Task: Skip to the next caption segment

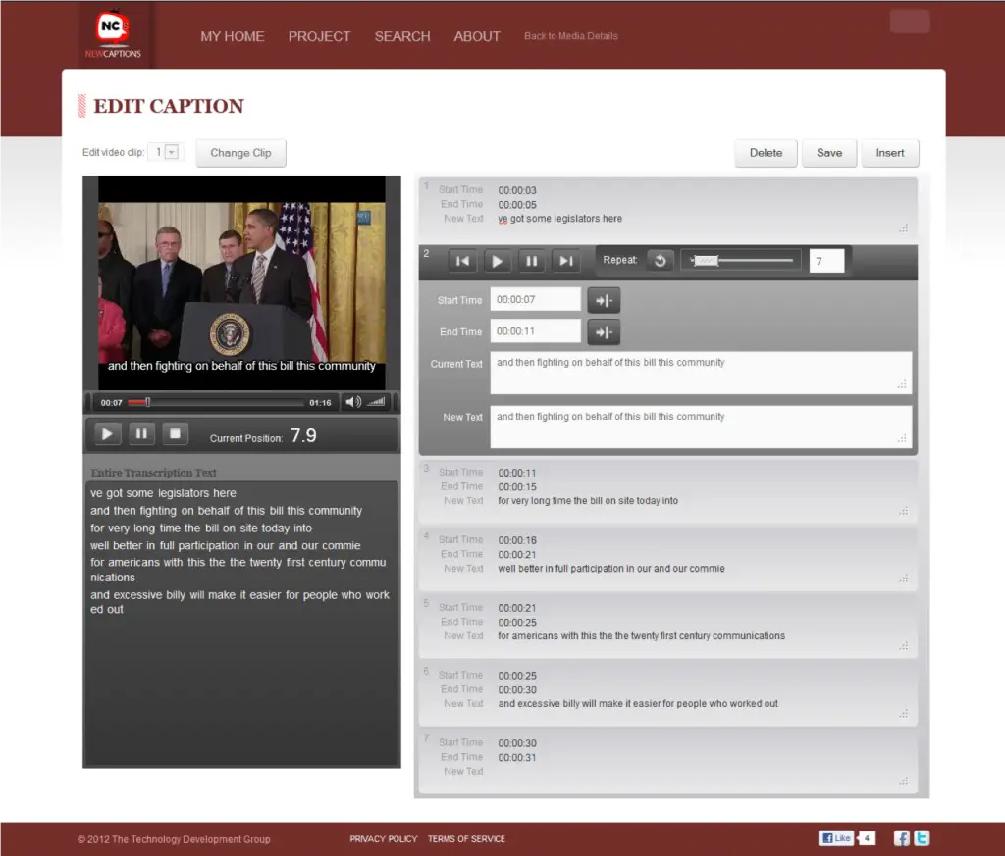Action: click(x=566, y=260)
